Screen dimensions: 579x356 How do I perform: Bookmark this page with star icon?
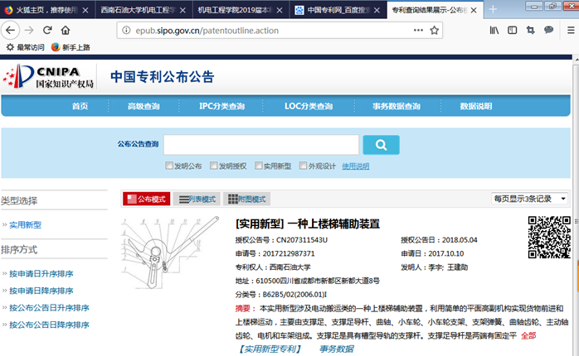pyautogui.click(x=434, y=30)
